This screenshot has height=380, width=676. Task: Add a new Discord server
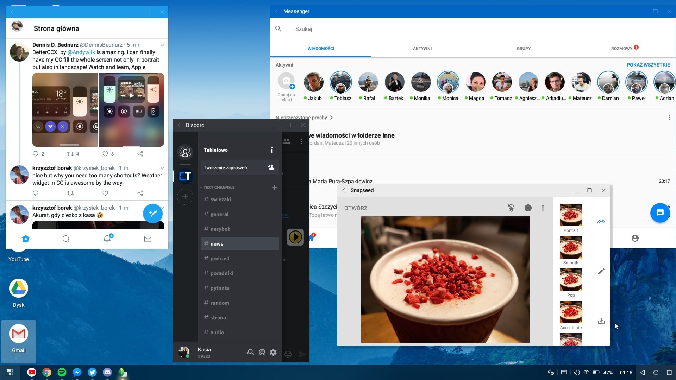pyautogui.click(x=185, y=197)
